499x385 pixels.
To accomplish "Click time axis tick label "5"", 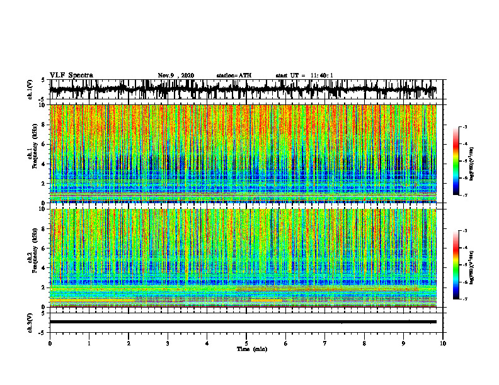I will (x=246, y=343).
